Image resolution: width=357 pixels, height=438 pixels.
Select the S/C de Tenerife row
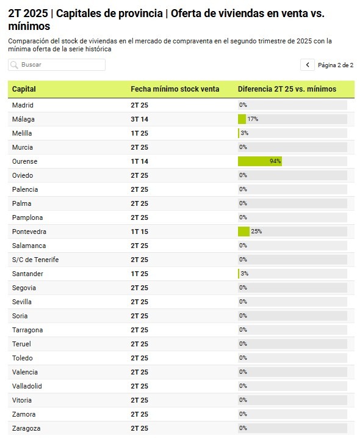(181, 260)
